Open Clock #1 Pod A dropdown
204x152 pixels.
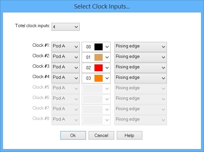[66, 47]
